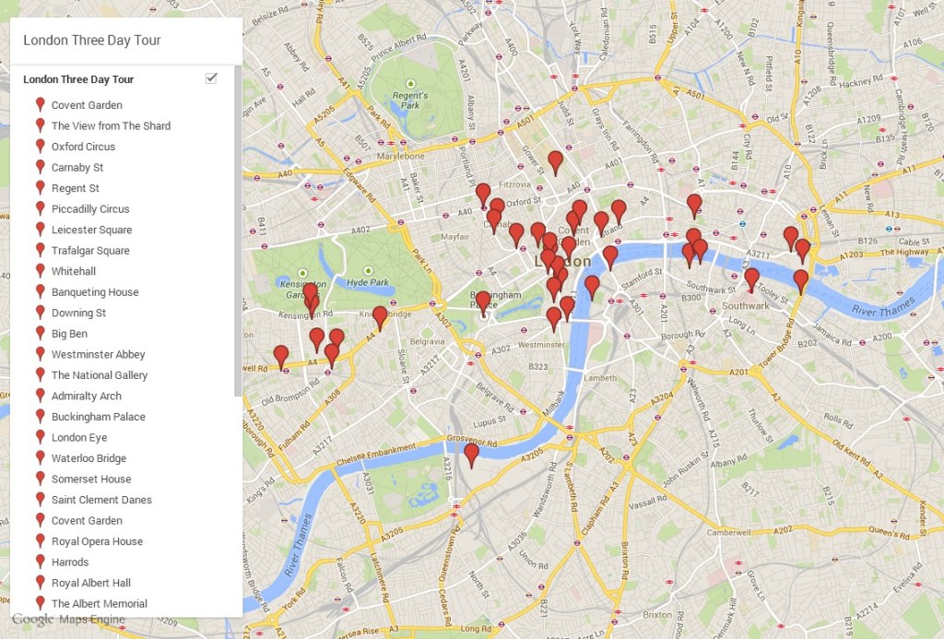Click the map pin at Buckingham Palace

click(482, 302)
